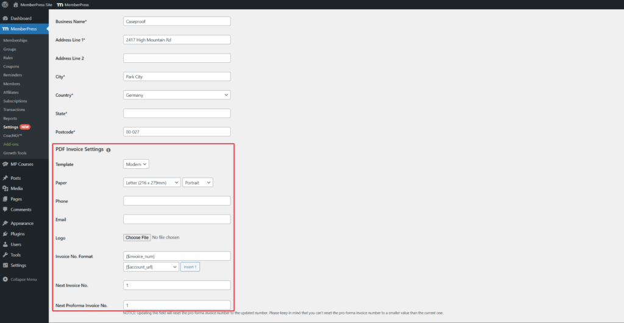Open Dashboard from the sidebar
Image resolution: width=624 pixels, height=323 pixels.
[21, 18]
